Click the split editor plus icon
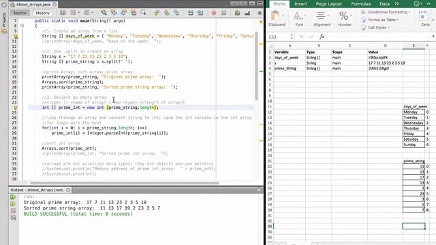Image resolution: width=436 pixels, height=245 pixels. click(x=260, y=13)
